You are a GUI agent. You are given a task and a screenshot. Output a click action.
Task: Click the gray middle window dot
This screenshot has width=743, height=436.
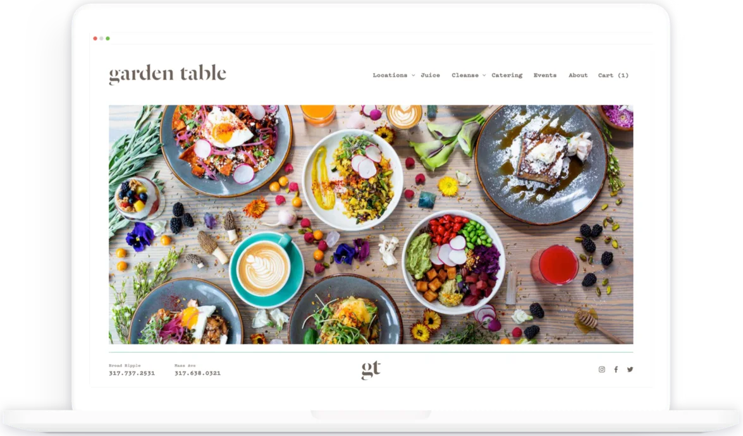101,39
